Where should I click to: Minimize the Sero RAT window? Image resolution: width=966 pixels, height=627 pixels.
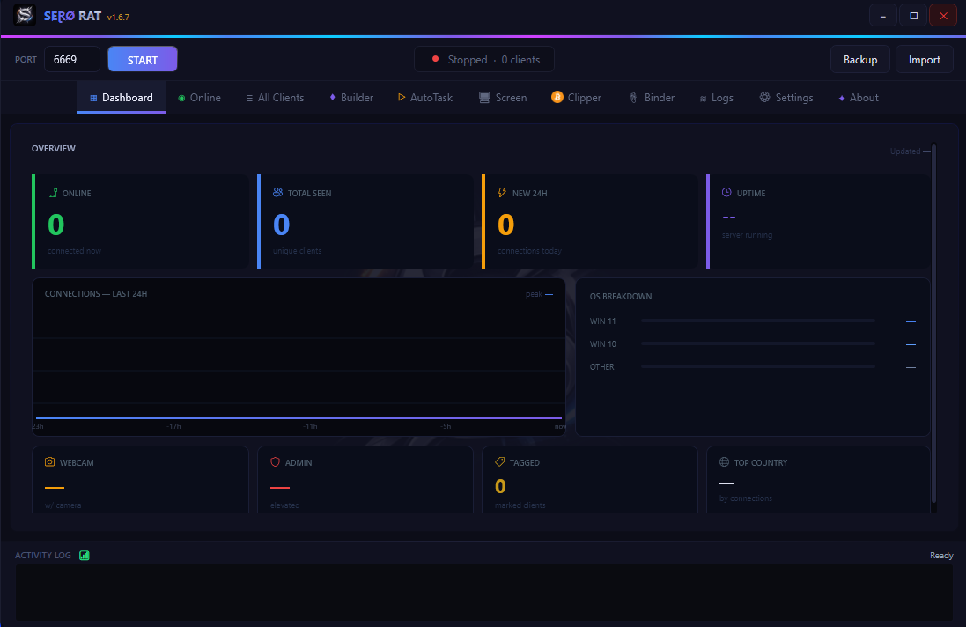click(883, 15)
